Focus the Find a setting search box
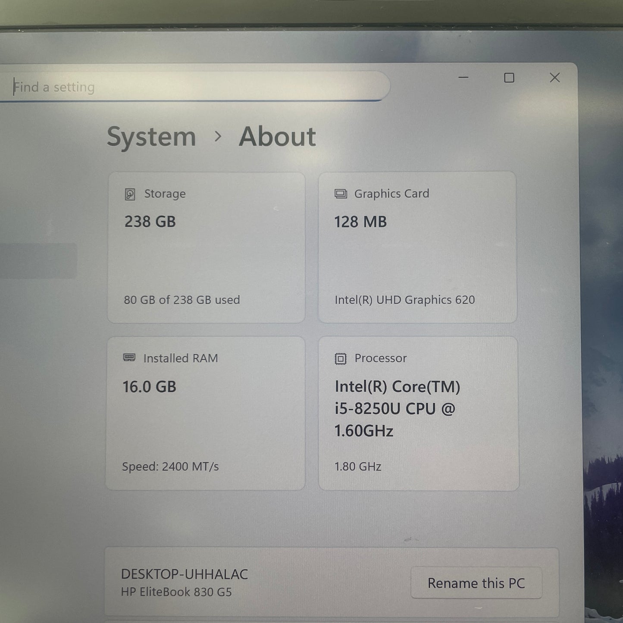This screenshot has height=623, width=623. point(194,87)
